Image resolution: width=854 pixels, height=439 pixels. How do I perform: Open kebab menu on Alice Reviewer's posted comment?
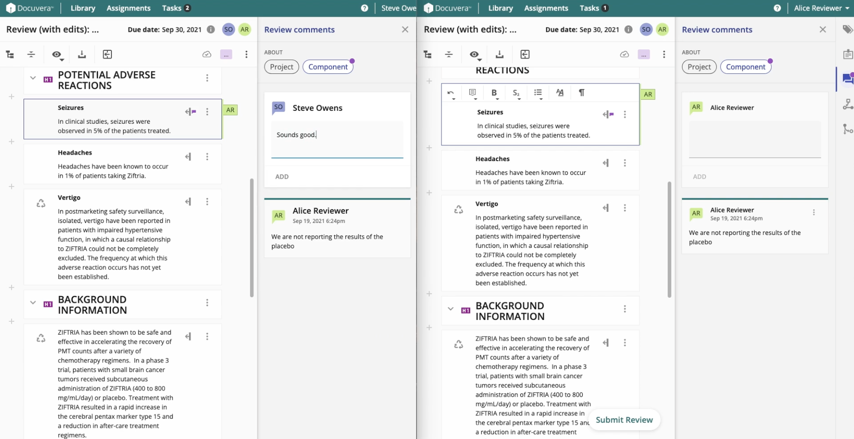pyautogui.click(x=814, y=212)
